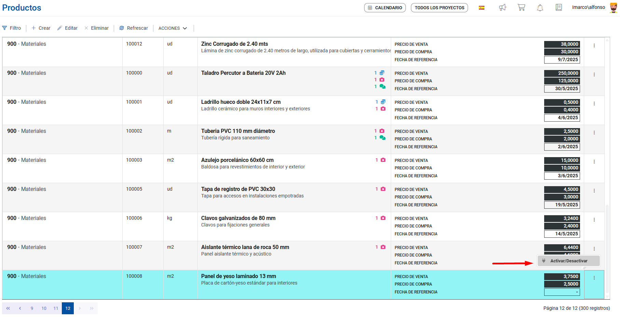
Task: Click the notifications bell icon
Action: coord(540,8)
